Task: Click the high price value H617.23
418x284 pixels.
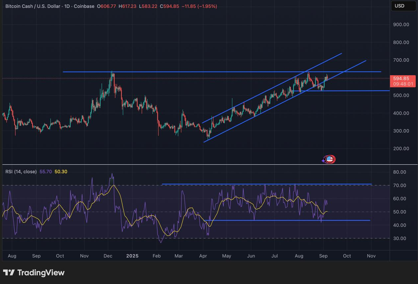Action: point(127,6)
